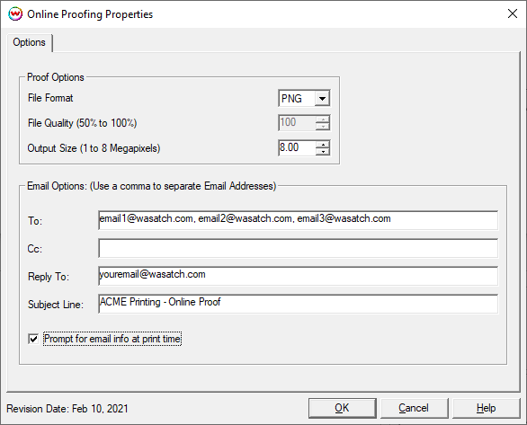
Task: Click the empty Cc field
Action: pyautogui.click(x=298, y=248)
